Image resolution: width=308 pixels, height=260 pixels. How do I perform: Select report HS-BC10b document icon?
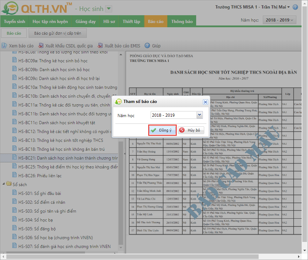click(14, 95)
